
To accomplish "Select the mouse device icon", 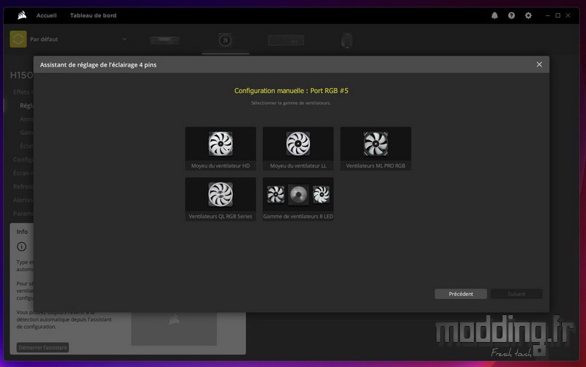I will pos(346,40).
